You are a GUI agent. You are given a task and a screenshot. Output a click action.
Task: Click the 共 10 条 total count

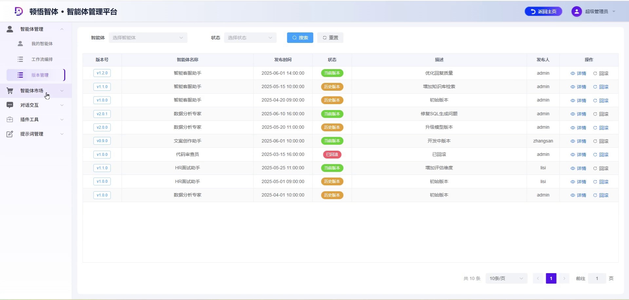[472, 278]
